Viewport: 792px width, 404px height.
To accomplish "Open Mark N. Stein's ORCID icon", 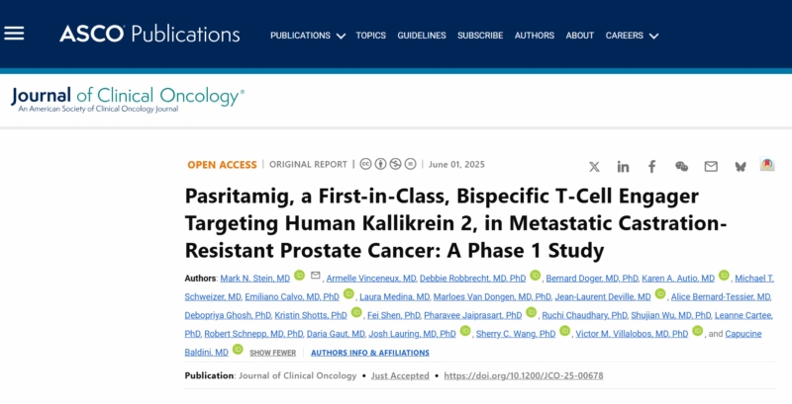I will [300, 275].
